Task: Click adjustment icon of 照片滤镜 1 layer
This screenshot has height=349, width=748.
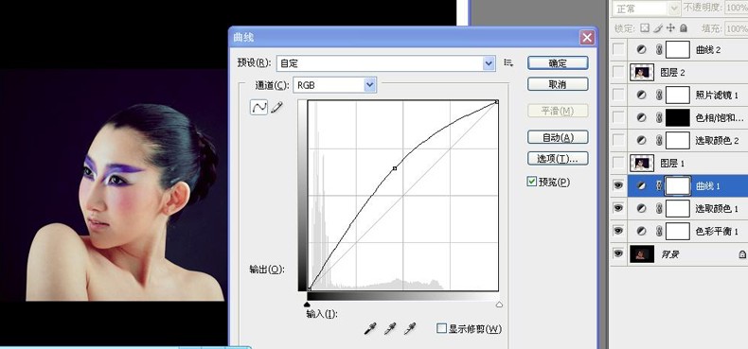Action: [642, 95]
